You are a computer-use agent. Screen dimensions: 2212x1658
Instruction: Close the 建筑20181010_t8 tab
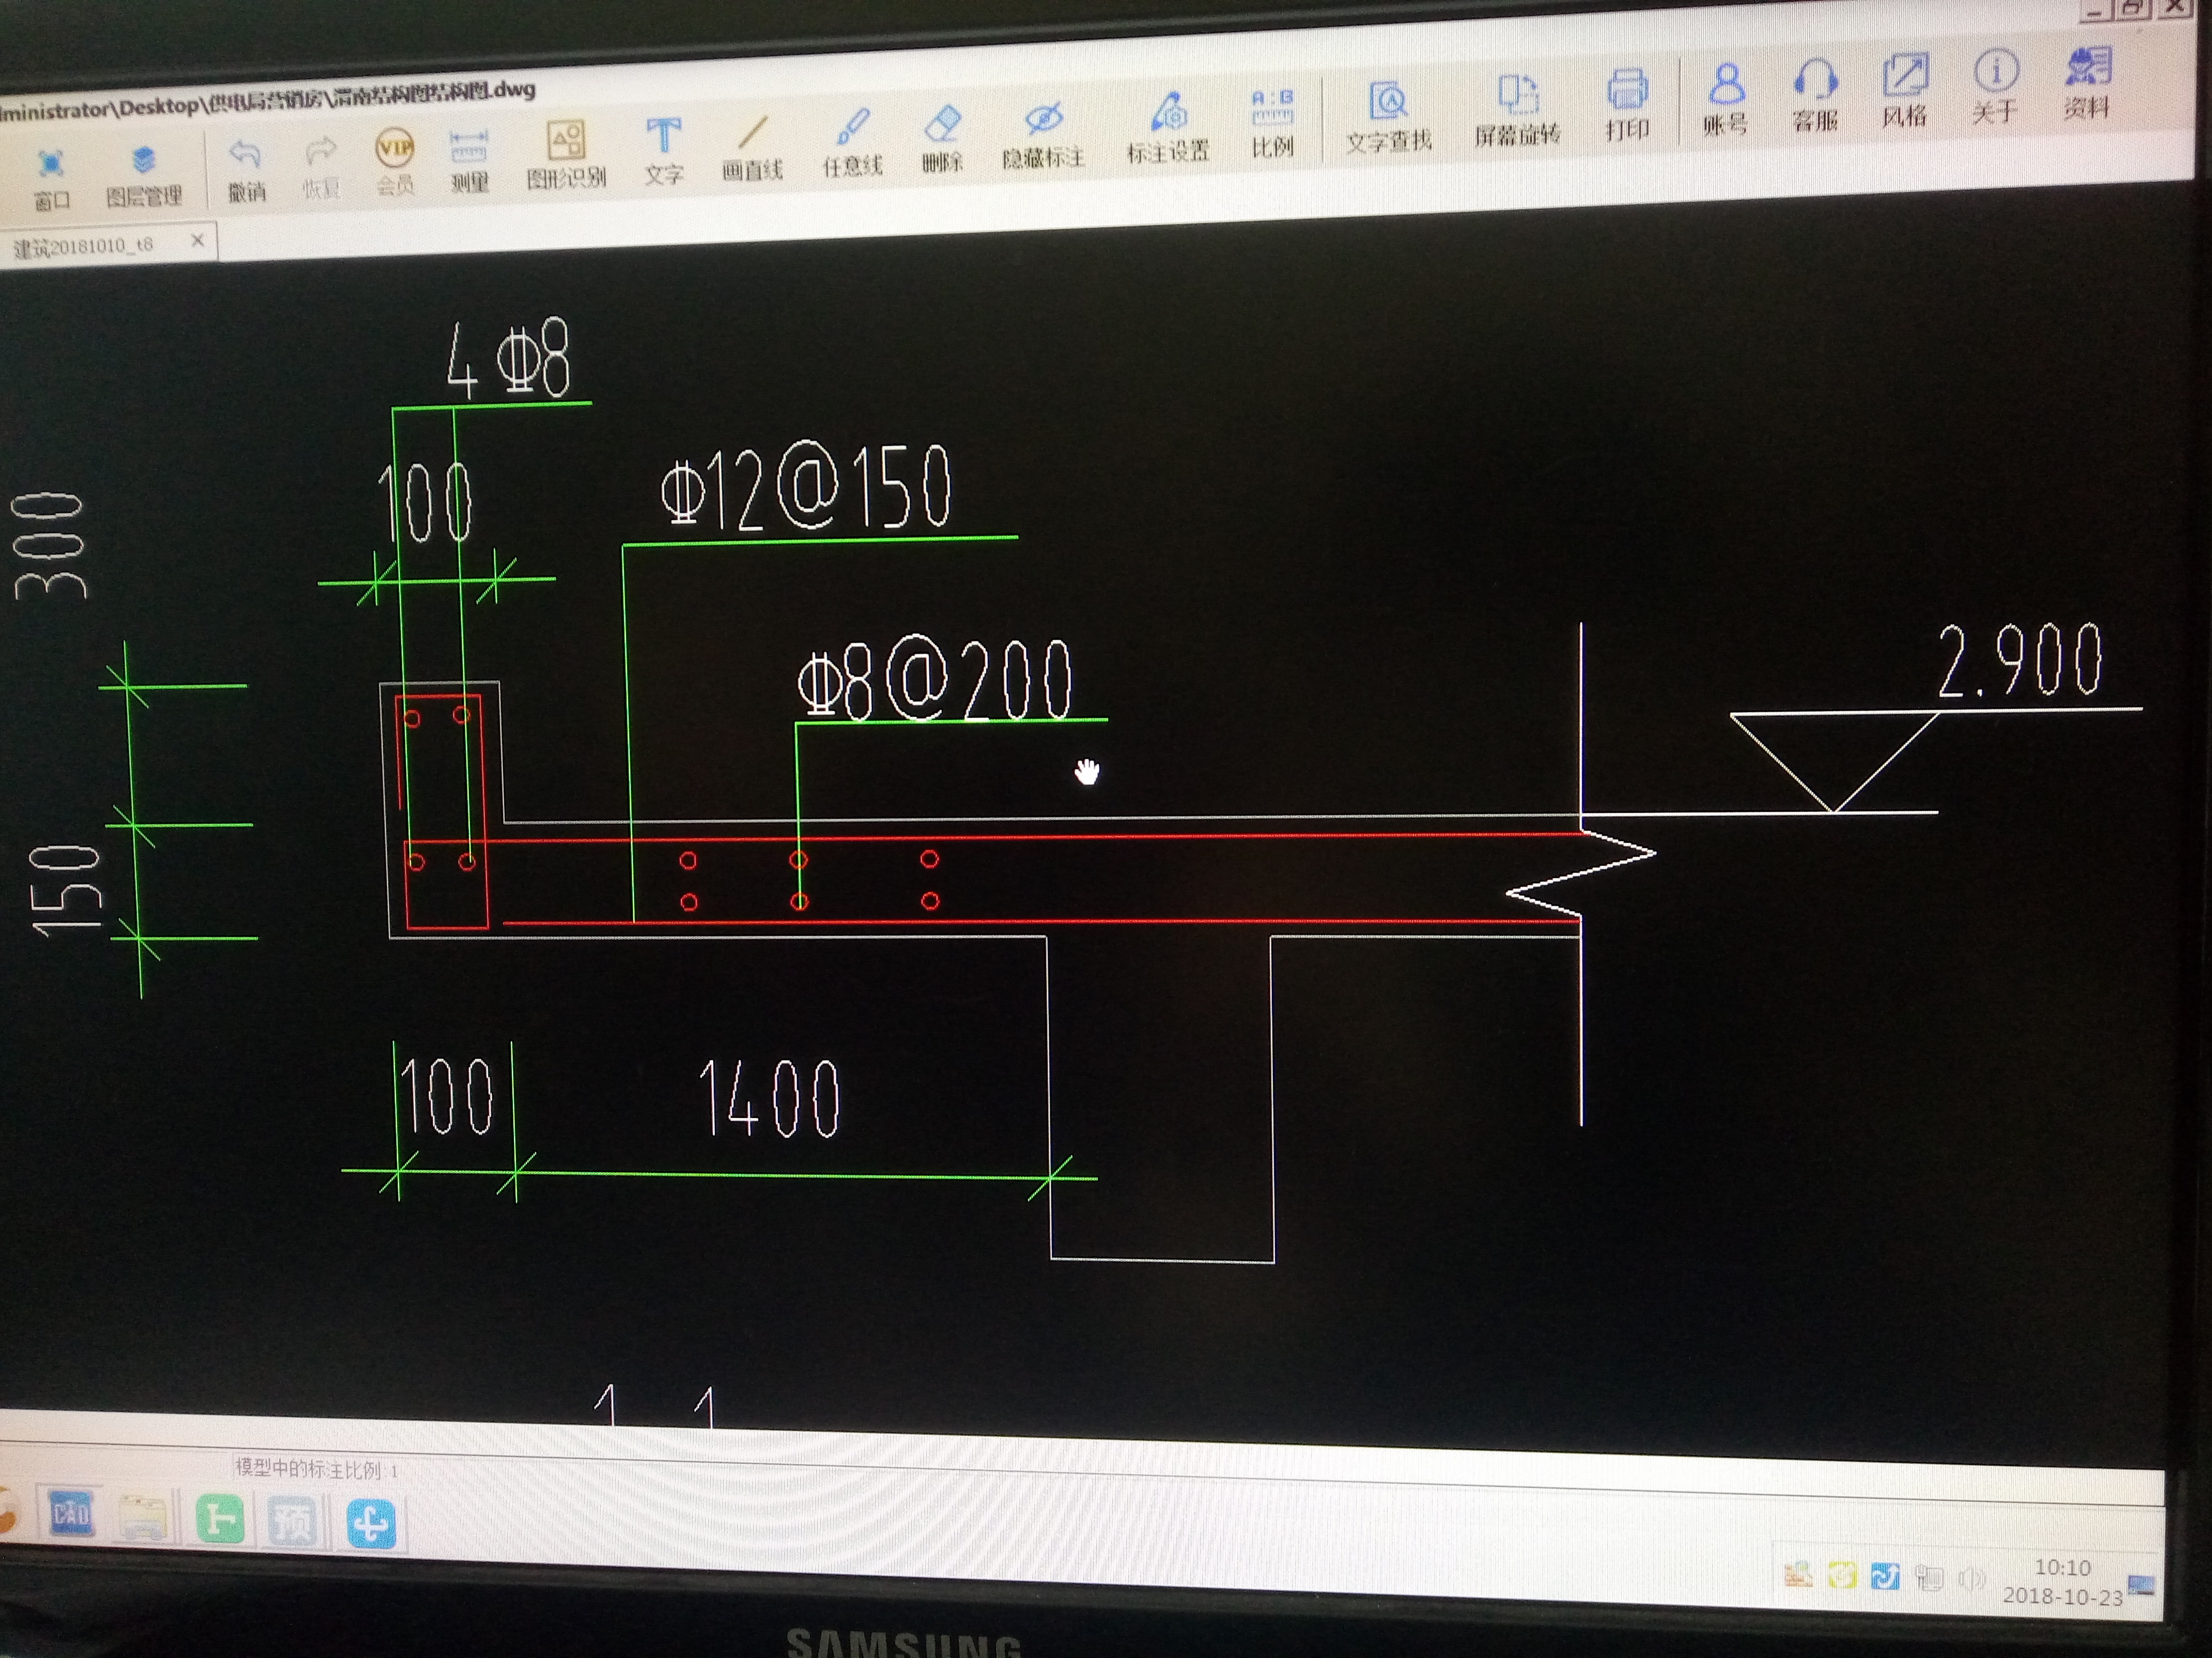[x=197, y=240]
